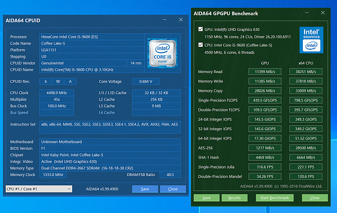Click CPU Single-Precision 798.5 GFLOPS value
Image resolution: width=337 pixels, height=213 pixels.
click(x=306, y=100)
